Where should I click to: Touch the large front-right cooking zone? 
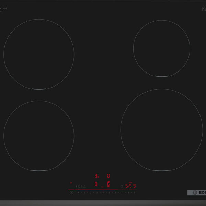(x=161, y=130)
